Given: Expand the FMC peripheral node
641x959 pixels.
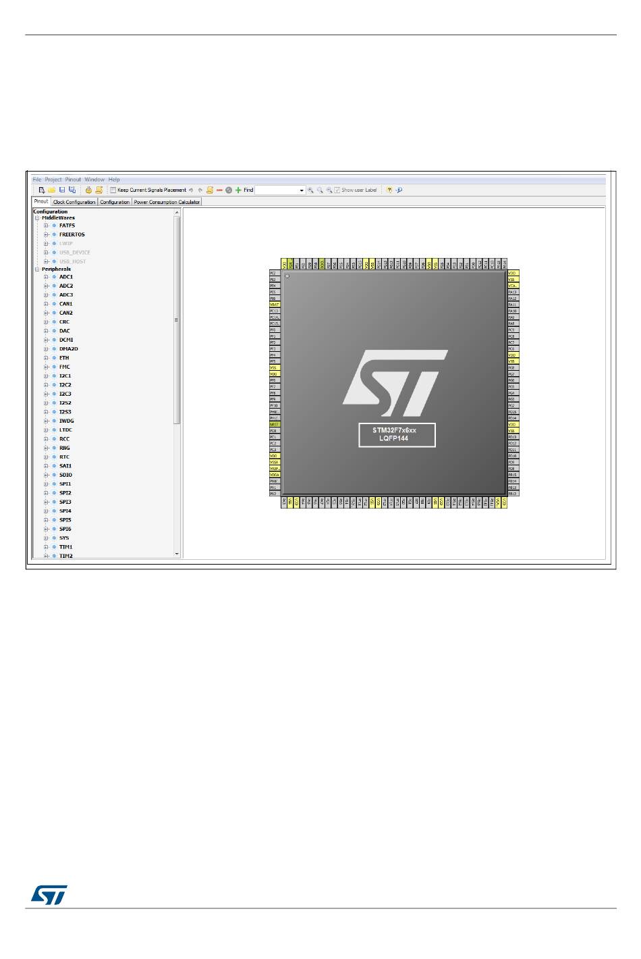Looking at the screenshot, I should (x=46, y=367).
